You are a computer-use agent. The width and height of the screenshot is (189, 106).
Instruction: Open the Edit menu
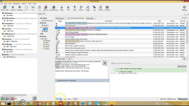(x=6, y=4)
